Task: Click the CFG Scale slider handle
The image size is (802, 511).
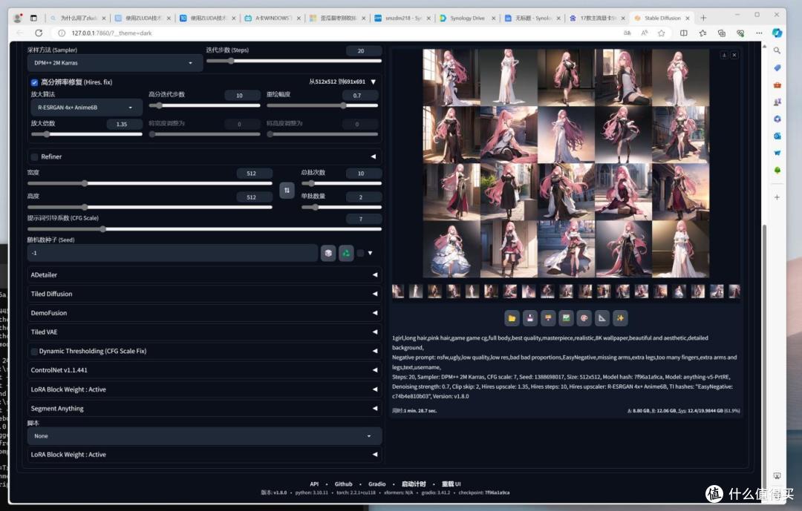Action: [x=102, y=229]
